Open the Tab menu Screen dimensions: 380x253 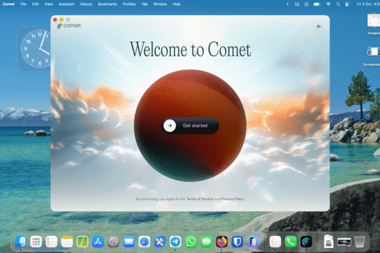click(144, 4)
